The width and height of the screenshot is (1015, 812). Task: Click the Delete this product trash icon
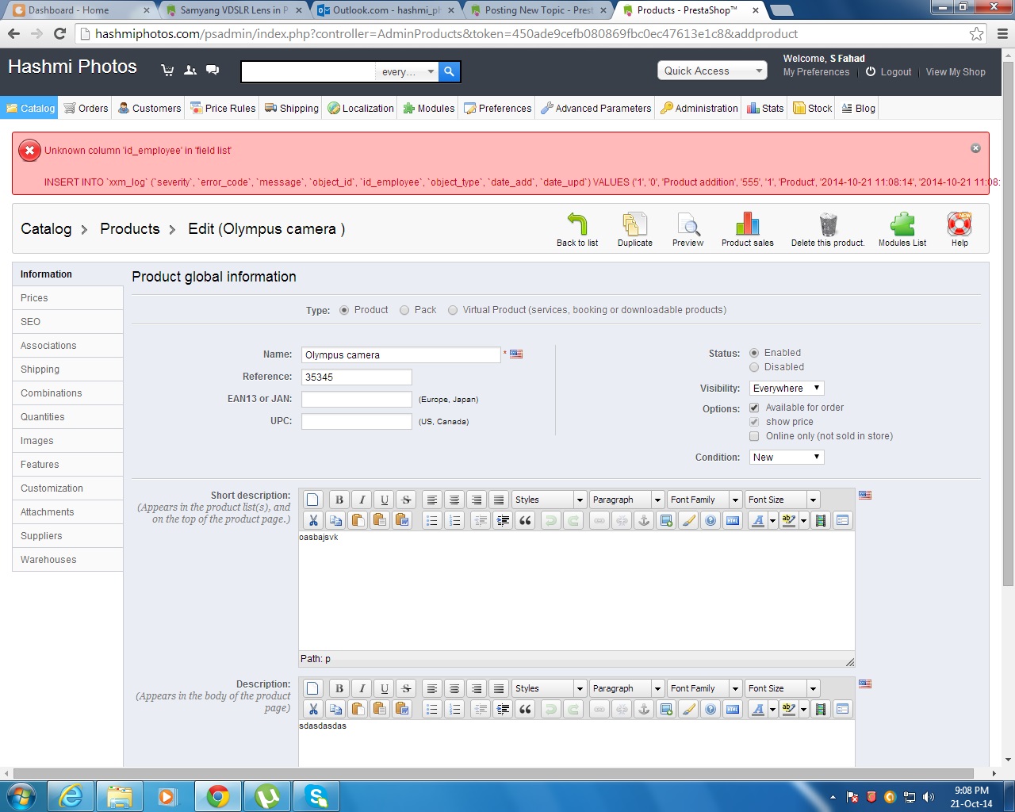(x=828, y=224)
